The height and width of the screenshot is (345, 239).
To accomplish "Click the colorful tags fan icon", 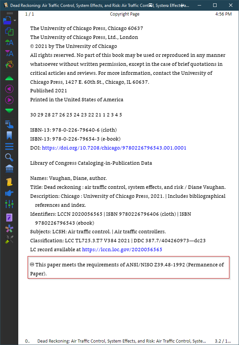I will 9,229.
